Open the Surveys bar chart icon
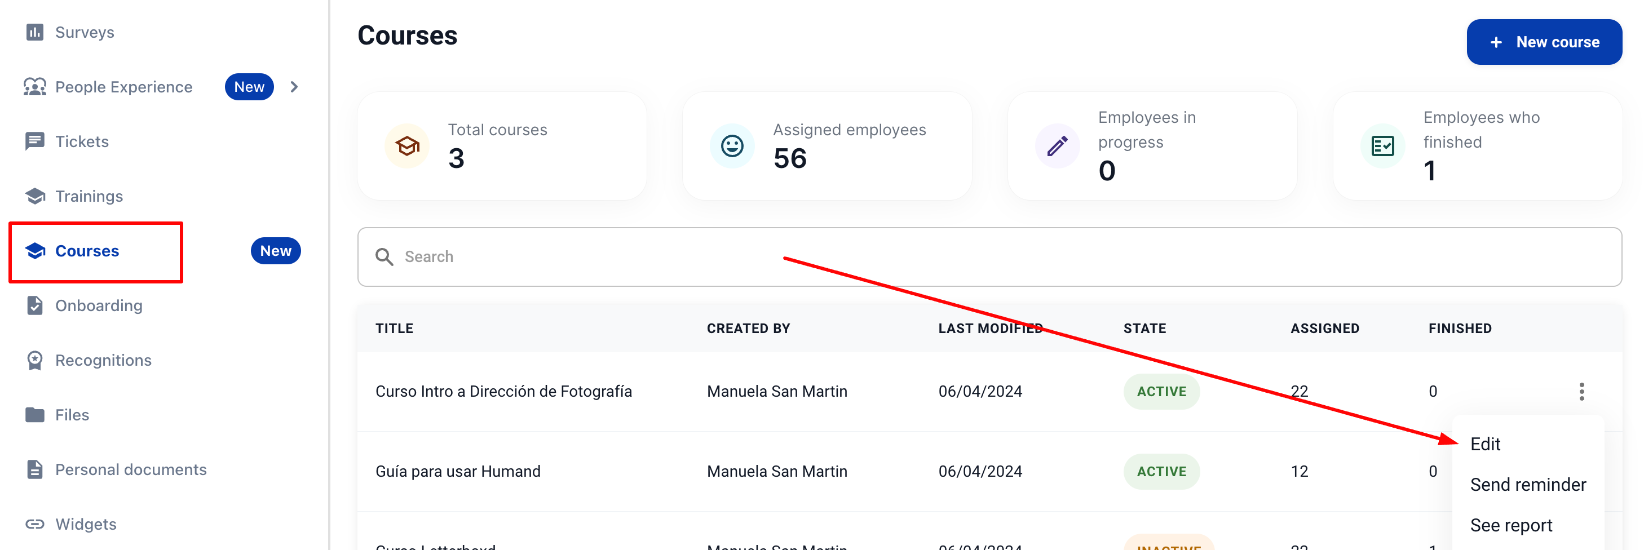The height and width of the screenshot is (550, 1644). click(x=34, y=32)
